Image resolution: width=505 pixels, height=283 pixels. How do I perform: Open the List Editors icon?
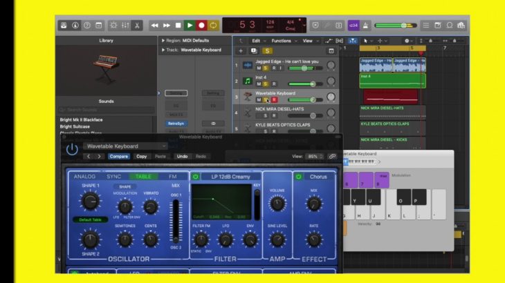[425, 26]
